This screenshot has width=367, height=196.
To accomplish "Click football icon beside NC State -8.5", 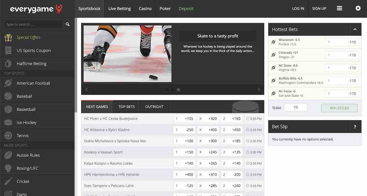I will pyautogui.click(x=273, y=68).
